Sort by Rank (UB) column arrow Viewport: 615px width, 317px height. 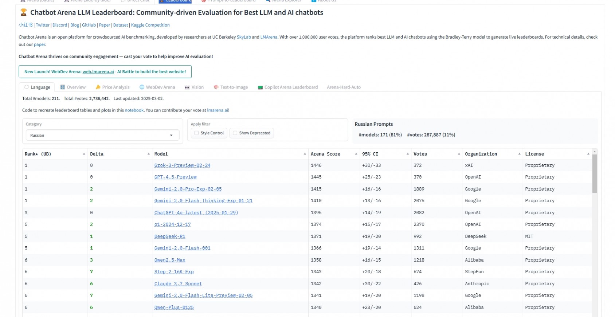coord(84,154)
